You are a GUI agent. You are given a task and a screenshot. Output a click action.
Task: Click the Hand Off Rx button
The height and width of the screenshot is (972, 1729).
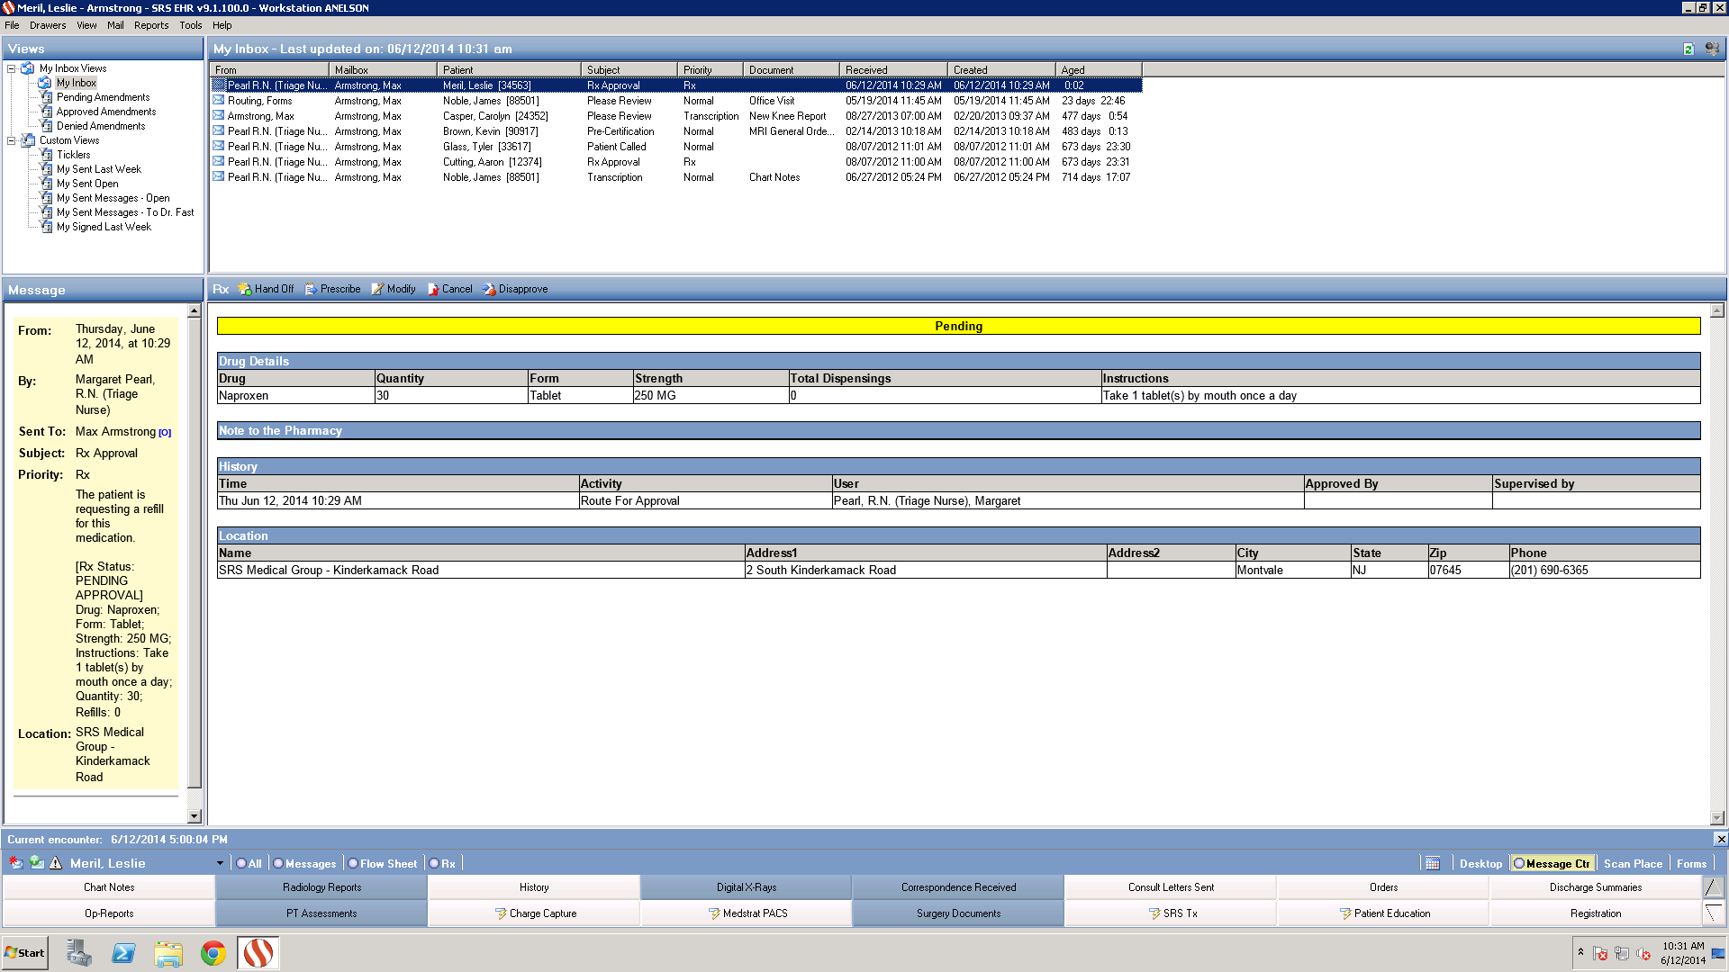266,289
